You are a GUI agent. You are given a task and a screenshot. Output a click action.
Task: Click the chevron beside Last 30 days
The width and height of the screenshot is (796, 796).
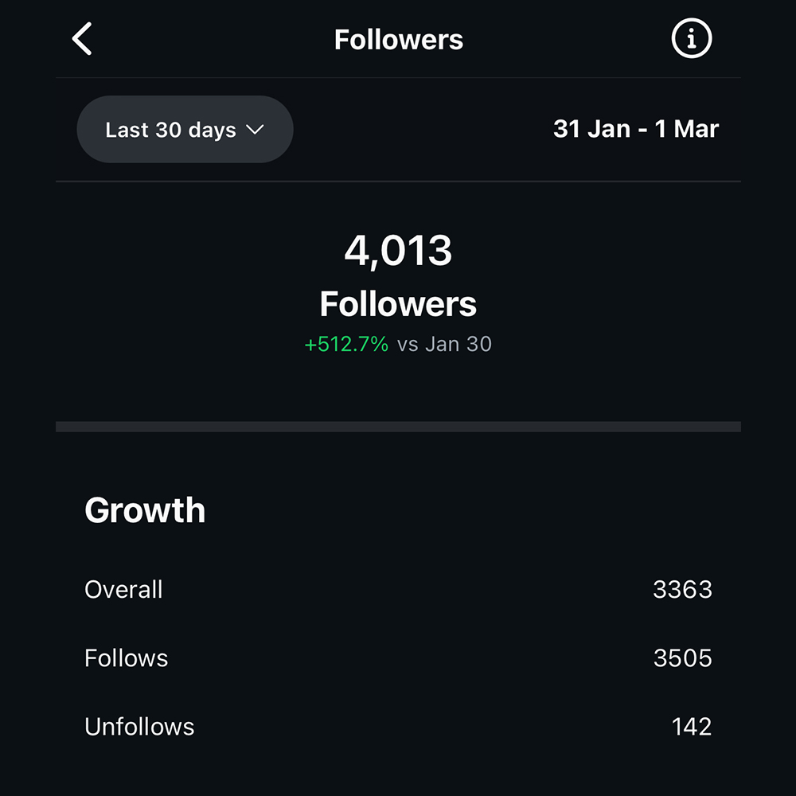tap(255, 130)
